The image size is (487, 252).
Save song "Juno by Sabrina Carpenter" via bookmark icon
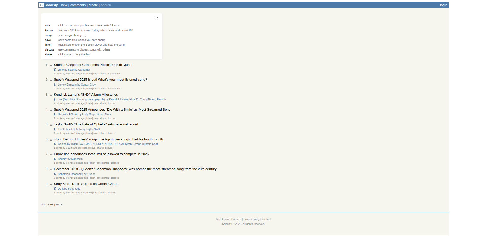pos(55,70)
